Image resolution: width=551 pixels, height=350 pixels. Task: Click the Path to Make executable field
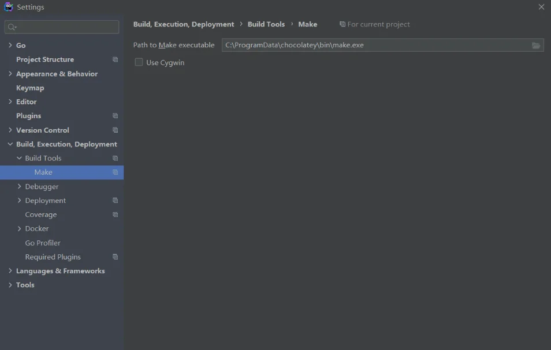(x=375, y=45)
